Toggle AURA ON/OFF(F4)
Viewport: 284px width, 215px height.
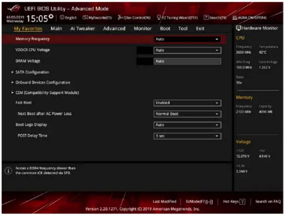(249, 17)
